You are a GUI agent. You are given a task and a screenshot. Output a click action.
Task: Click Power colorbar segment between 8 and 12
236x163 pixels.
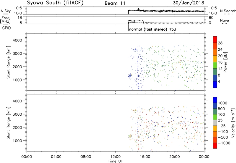pos(215,71)
